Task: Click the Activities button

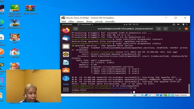Action: pos(67,25)
